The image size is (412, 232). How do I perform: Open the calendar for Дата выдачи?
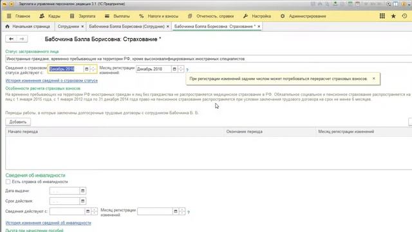point(82,191)
